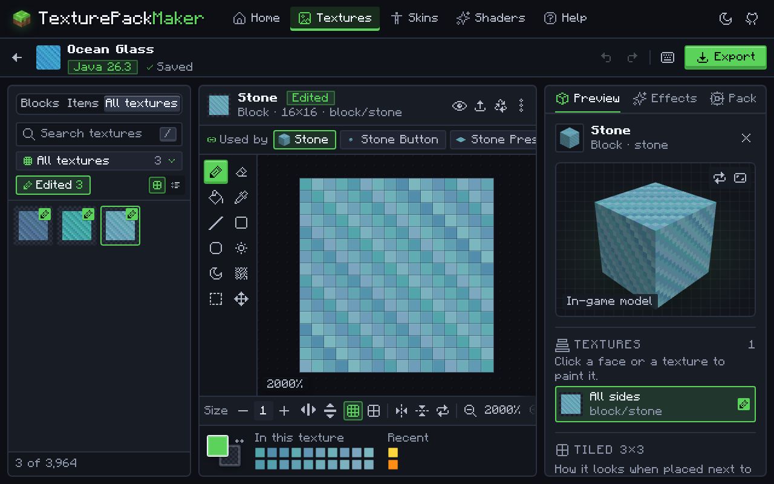Switch to the Effects tab
This screenshot has height=484, width=774.
coord(665,99)
